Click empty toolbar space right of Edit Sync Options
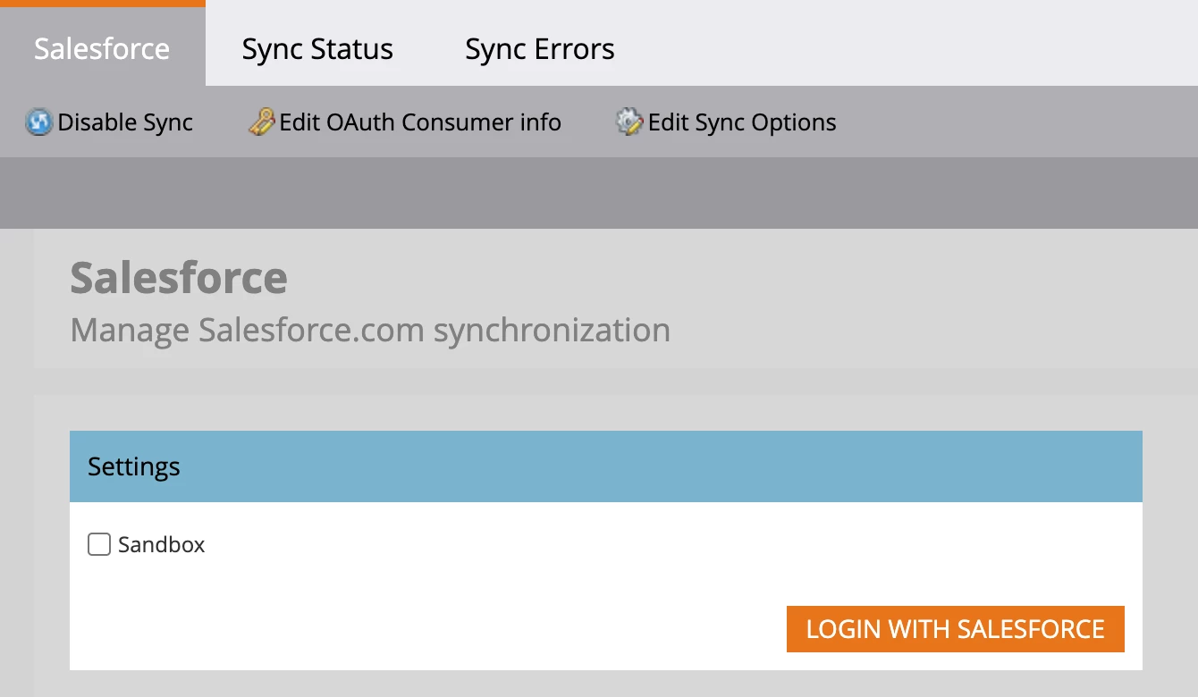 1010,122
